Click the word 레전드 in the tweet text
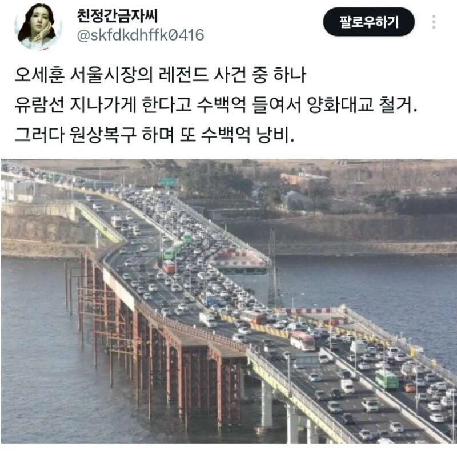The image size is (457, 451). click(183, 75)
